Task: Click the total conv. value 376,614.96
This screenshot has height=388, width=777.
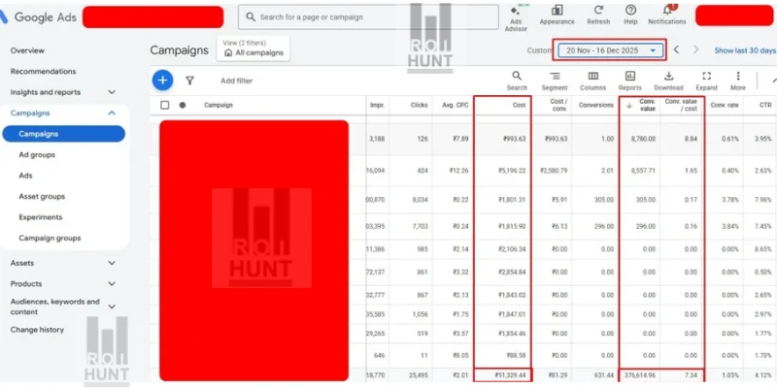Action: coord(639,374)
